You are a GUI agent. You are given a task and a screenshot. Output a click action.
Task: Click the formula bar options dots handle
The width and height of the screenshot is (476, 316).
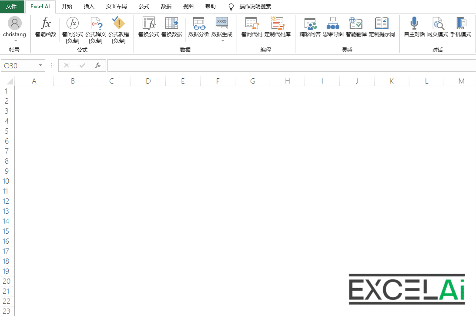coord(52,65)
